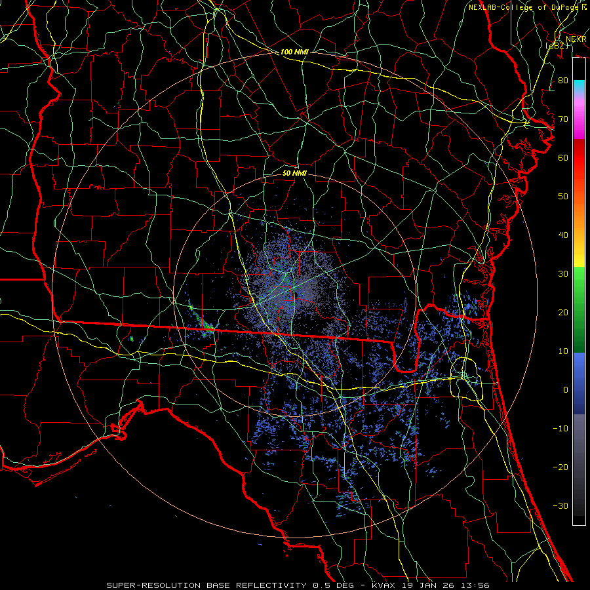
Task: Click the -10 value on the dBZ scale
Action: pos(560,428)
